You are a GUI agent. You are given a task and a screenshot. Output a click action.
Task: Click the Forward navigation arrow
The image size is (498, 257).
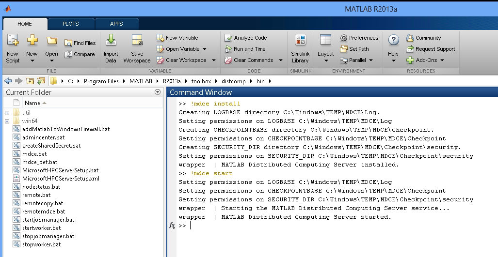tap(19, 81)
